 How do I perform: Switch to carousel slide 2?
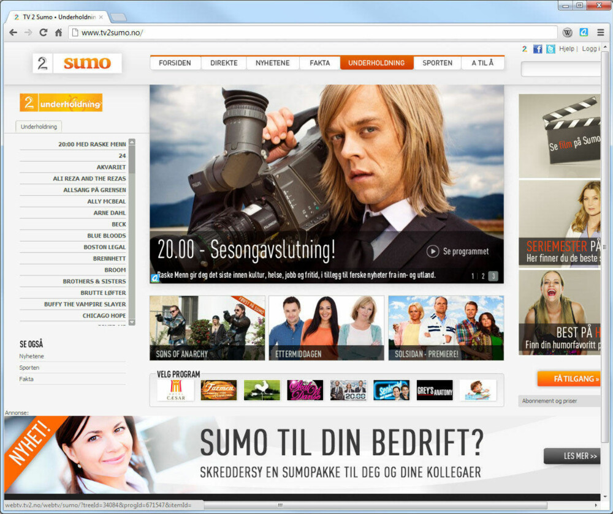483,276
